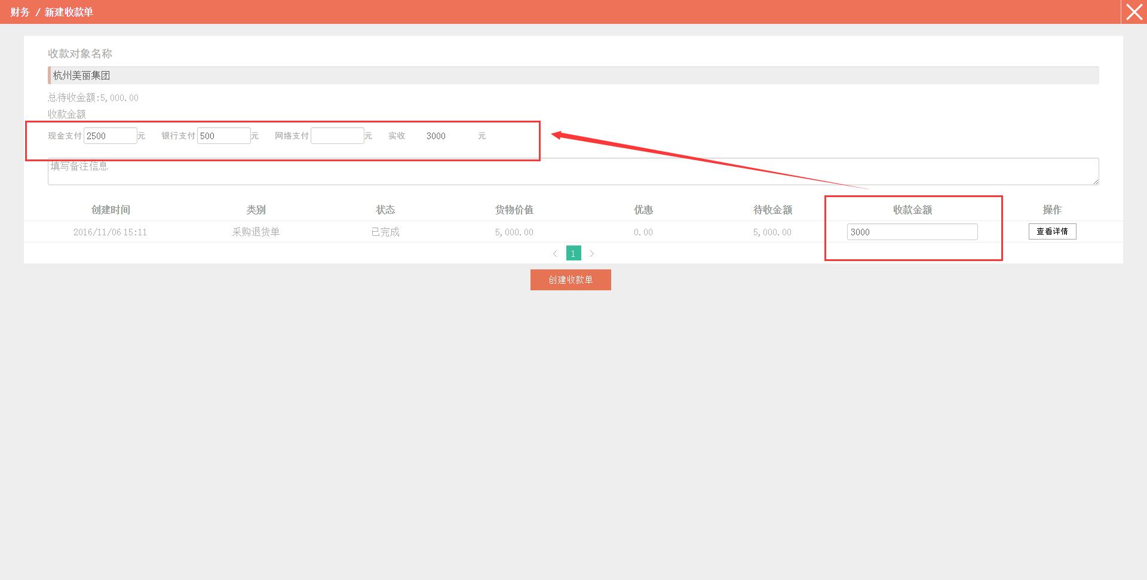This screenshot has height=580, width=1147.
Task: Click the 采购退货单 category cell
Action: coord(256,232)
